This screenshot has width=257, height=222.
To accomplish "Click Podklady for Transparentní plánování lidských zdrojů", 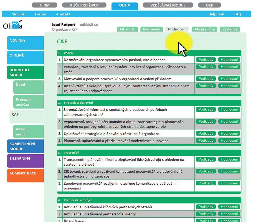I will 206,159.
